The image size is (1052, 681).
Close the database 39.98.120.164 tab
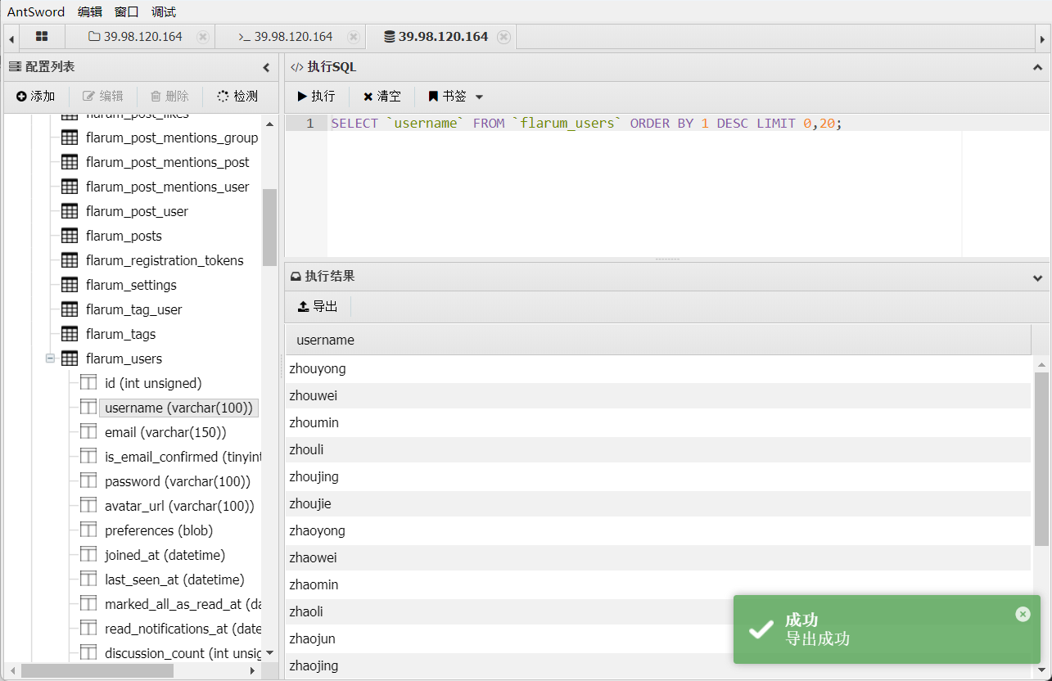503,37
